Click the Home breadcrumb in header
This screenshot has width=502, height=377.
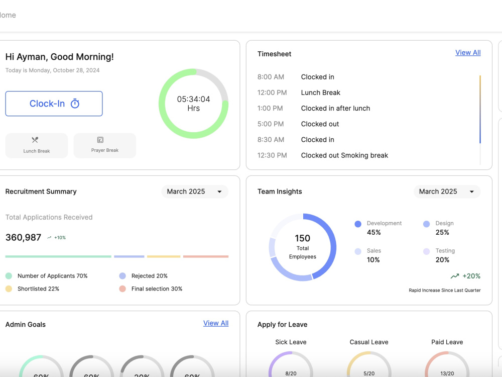pyautogui.click(x=8, y=15)
